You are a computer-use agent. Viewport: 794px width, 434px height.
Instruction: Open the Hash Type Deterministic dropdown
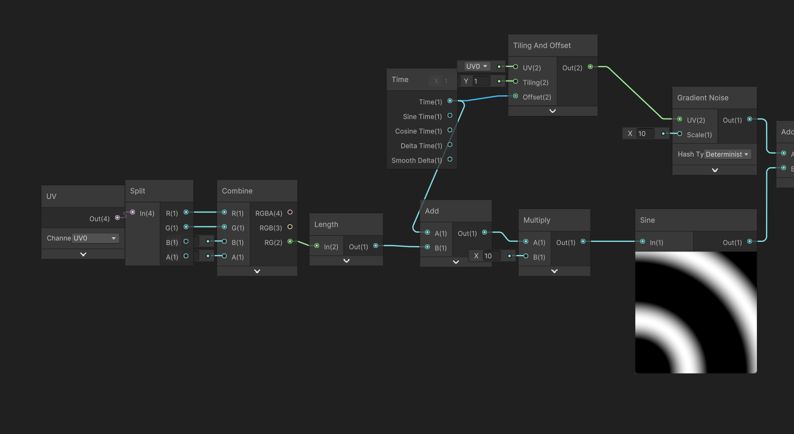point(727,155)
